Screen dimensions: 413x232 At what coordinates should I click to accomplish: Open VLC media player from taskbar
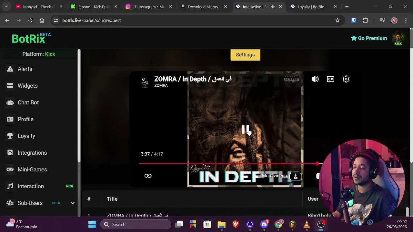pos(307,224)
